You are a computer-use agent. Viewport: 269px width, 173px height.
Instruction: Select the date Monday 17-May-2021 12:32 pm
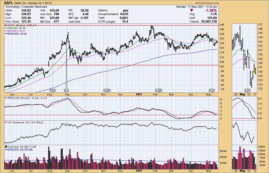click(x=196, y=7)
